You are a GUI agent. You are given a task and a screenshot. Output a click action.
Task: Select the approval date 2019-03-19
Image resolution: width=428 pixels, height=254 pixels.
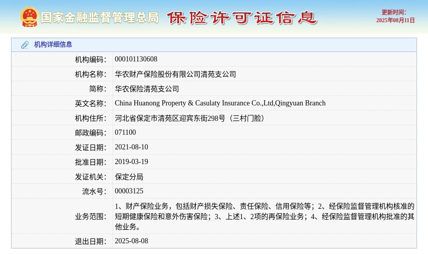pos(131,162)
